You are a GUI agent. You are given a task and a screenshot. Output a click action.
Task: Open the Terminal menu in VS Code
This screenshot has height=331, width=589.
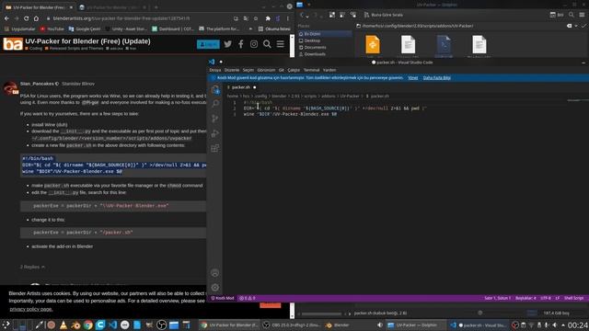pos(311,70)
